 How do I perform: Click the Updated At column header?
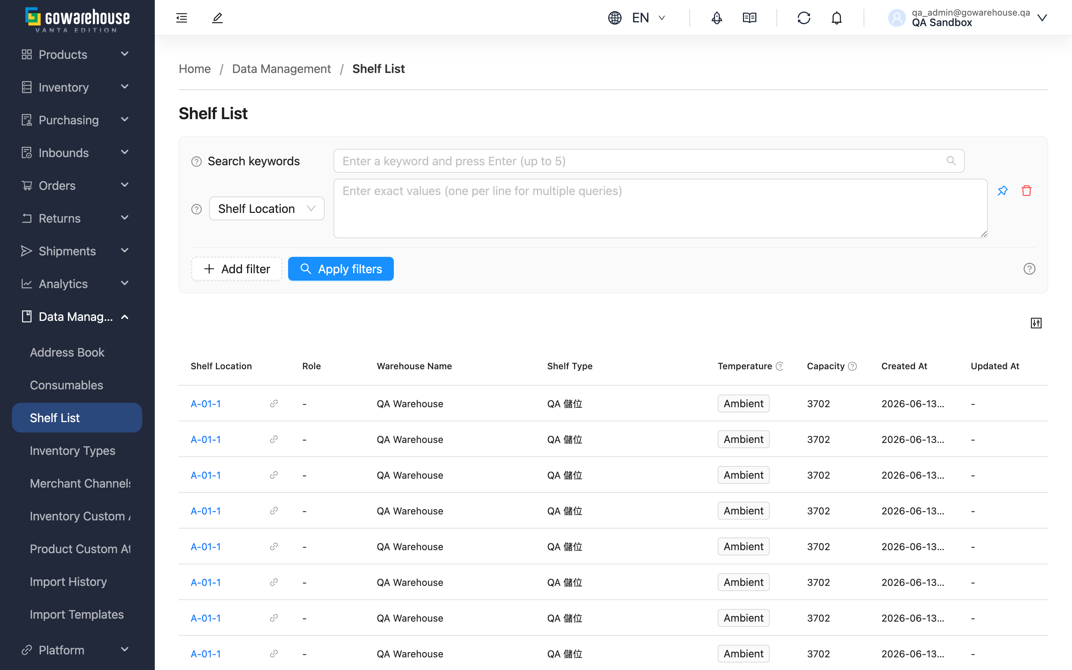[x=995, y=366]
